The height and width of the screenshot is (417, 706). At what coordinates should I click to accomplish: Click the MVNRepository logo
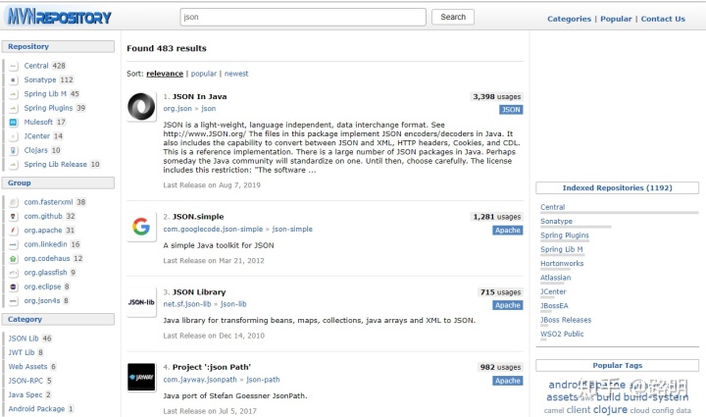pos(60,17)
